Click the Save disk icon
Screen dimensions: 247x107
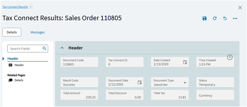[x=205, y=18]
